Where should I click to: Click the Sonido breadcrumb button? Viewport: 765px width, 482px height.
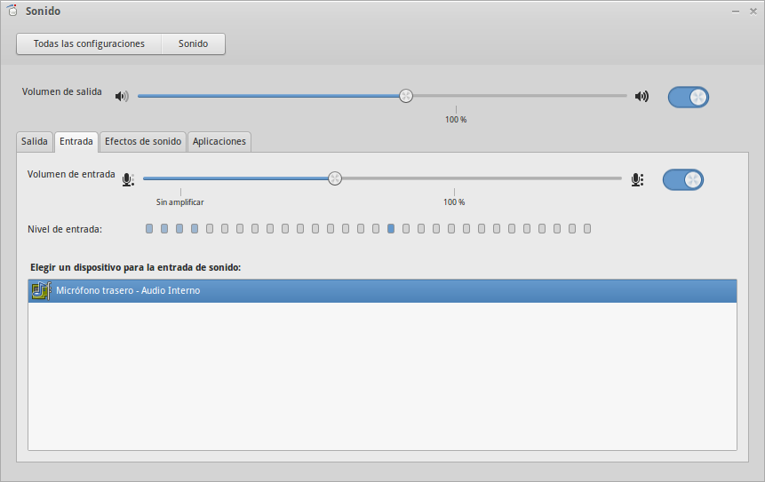coord(193,43)
